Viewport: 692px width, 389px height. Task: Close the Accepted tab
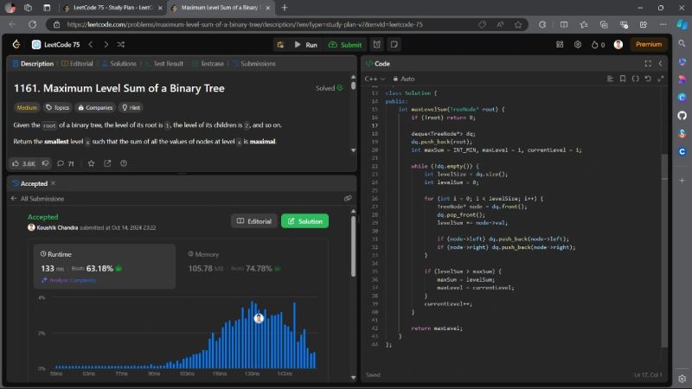[x=53, y=183]
